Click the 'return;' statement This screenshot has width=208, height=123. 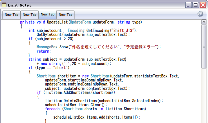click(44, 51)
